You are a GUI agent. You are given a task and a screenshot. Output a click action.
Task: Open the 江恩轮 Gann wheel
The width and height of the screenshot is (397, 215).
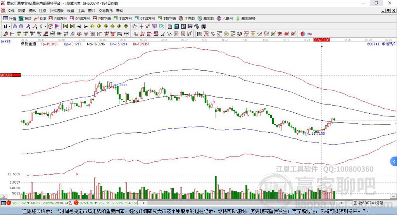(x=187, y=19)
